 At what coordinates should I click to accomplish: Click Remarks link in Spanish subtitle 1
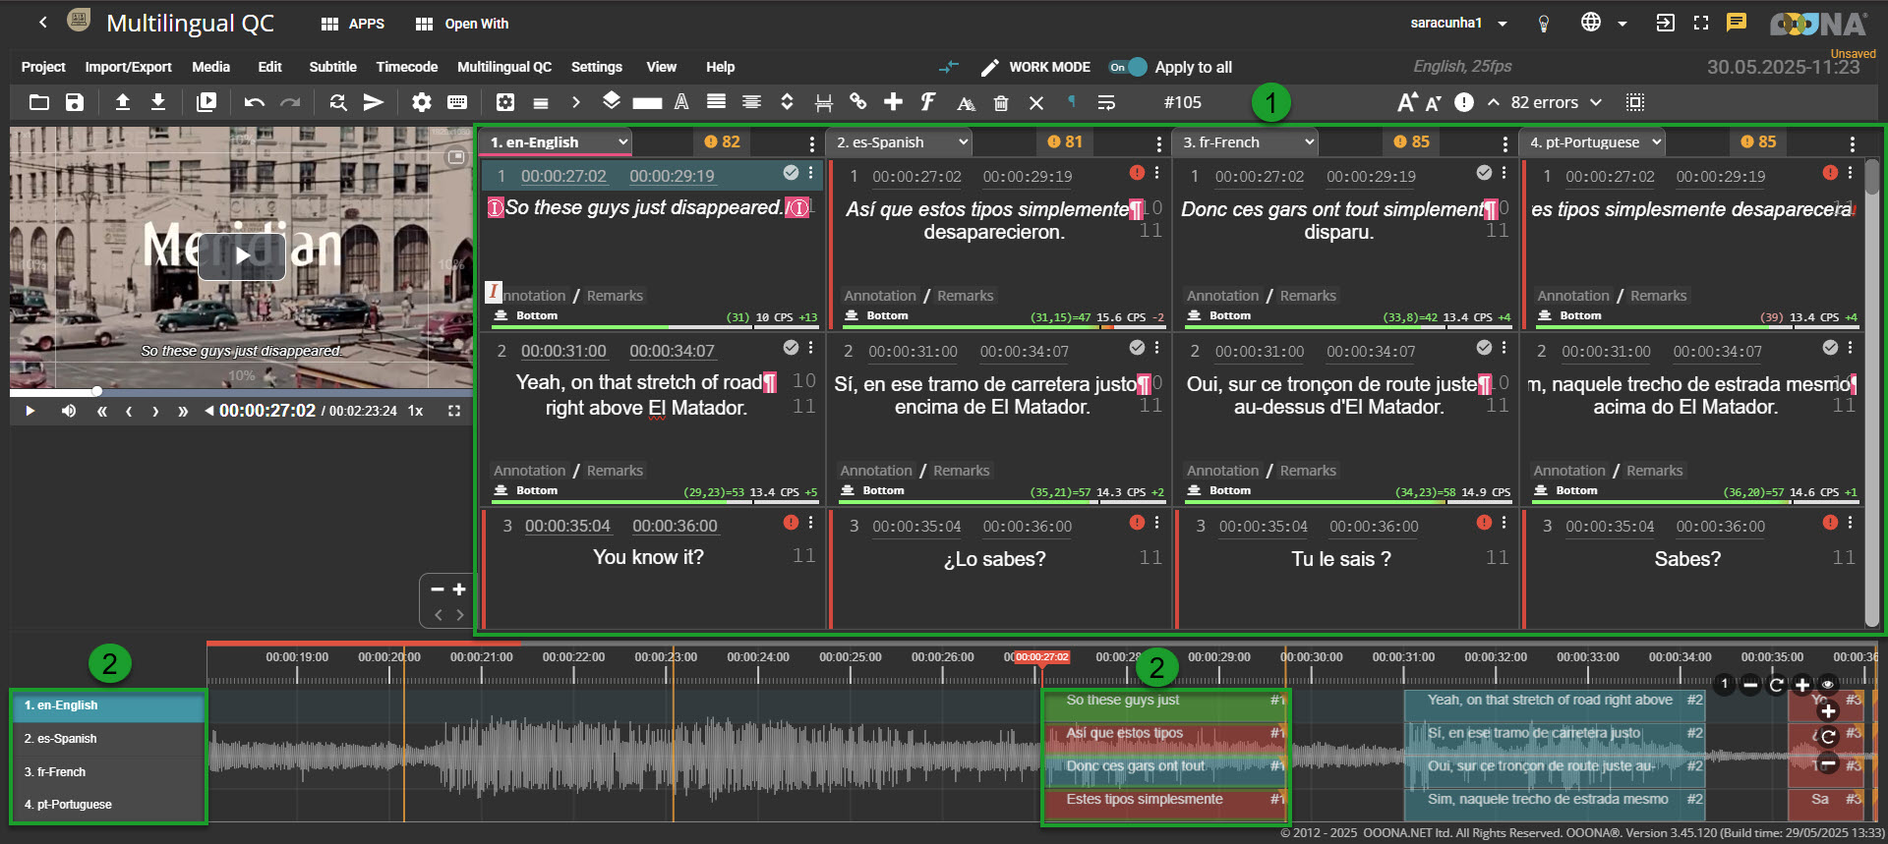tap(965, 296)
